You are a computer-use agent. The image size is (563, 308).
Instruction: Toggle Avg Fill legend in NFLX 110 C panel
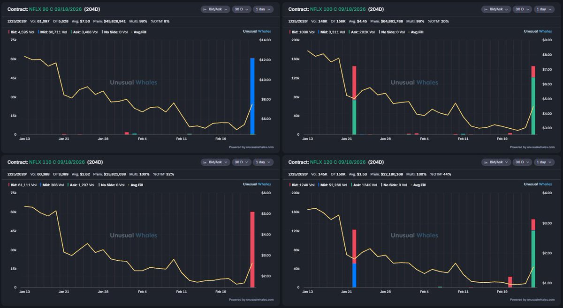click(136, 185)
